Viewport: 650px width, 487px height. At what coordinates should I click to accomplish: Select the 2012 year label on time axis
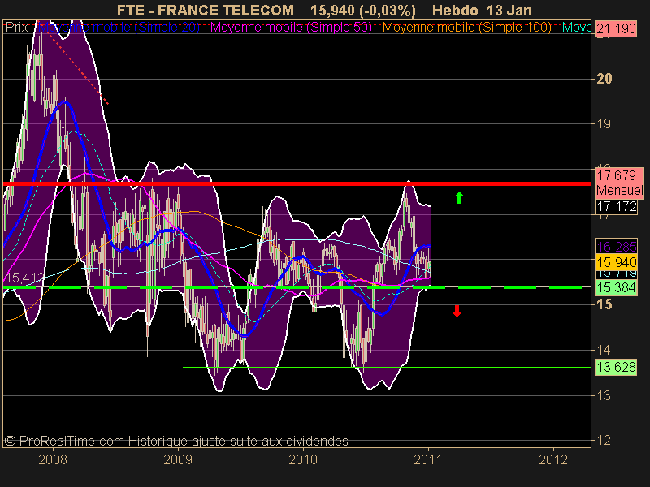[x=553, y=459]
